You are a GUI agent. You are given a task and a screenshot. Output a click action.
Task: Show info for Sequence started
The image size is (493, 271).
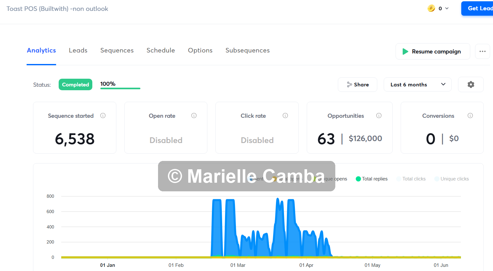(x=103, y=116)
